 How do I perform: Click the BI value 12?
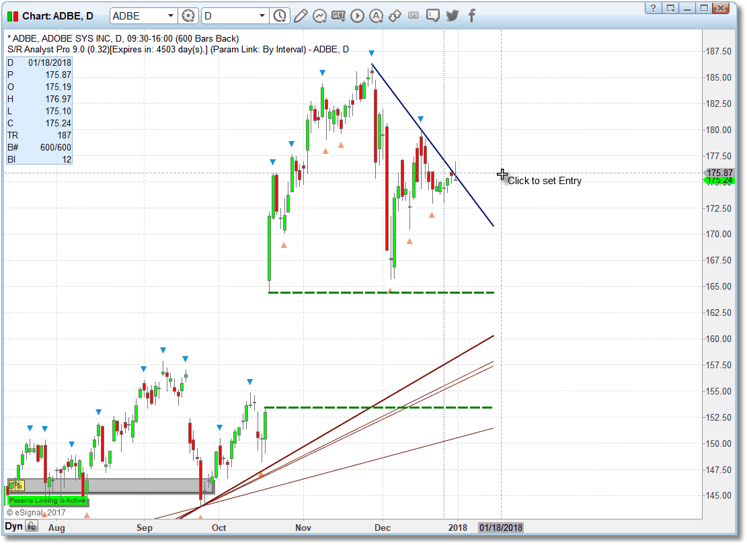(66, 160)
